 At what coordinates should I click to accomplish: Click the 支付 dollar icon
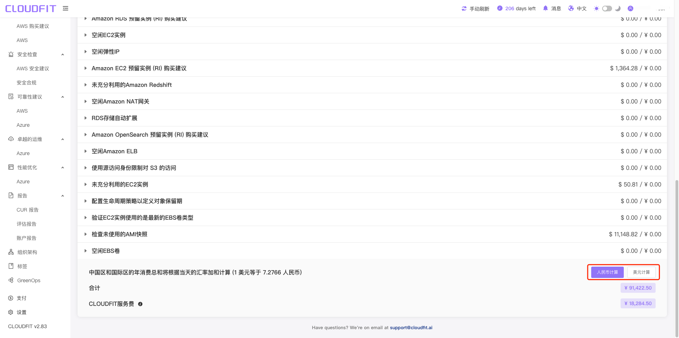pyautogui.click(x=11, y=298)
